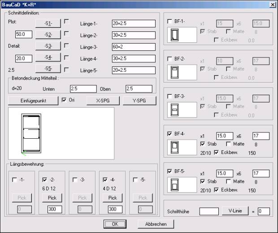Viewport: 278px width, 233px height.
Task: Click the V-Linie button
Action: (235, 211)
